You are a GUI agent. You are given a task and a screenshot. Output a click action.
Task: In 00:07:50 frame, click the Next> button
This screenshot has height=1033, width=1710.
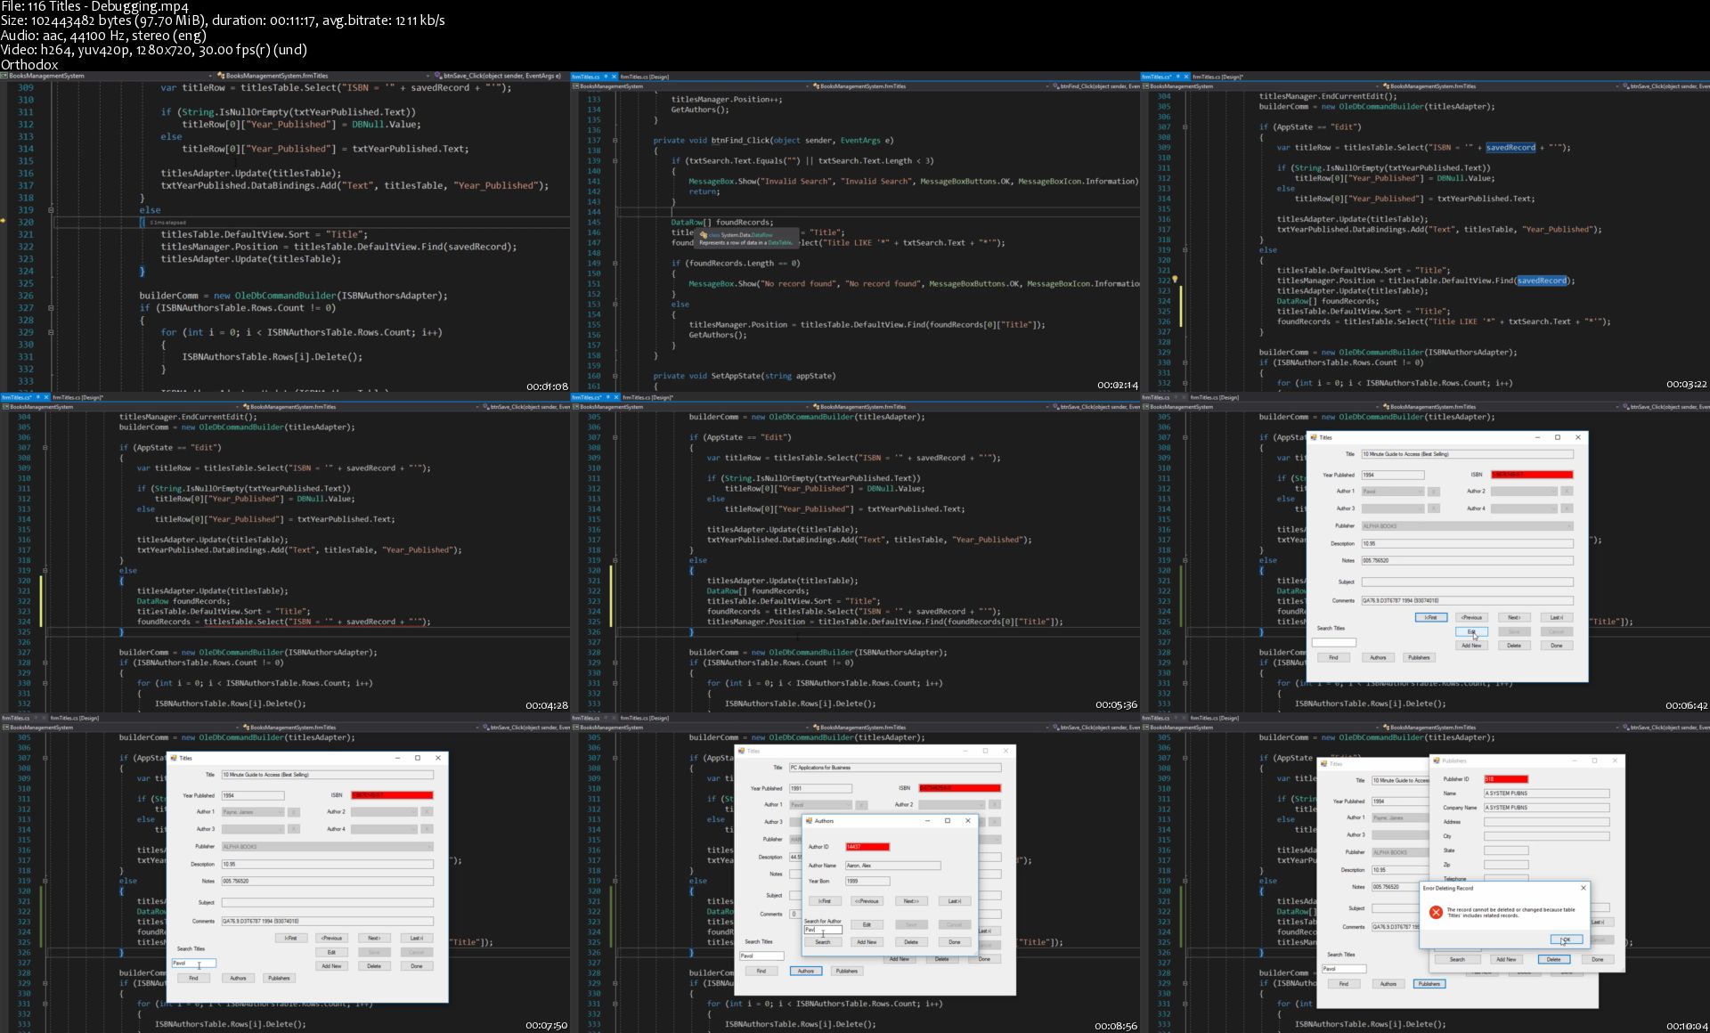pyautogui.click(x=374, y=938)
